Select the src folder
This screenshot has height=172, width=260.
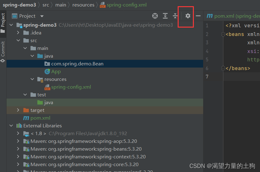pos(105,41)
